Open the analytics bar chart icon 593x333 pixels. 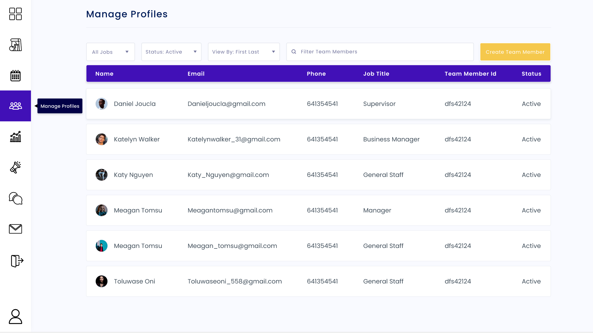pos(15,137)
